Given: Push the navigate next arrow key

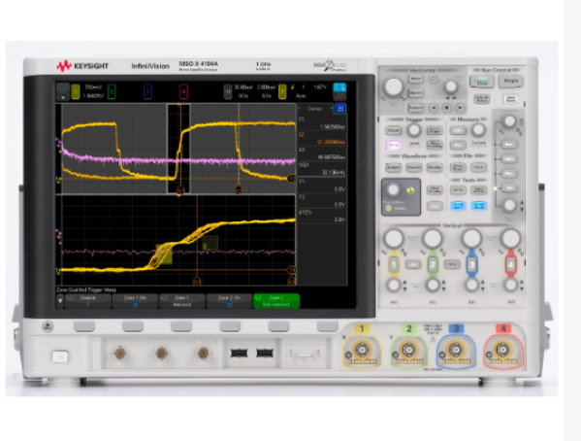Looking at the screenshot, I should point(460,108).
